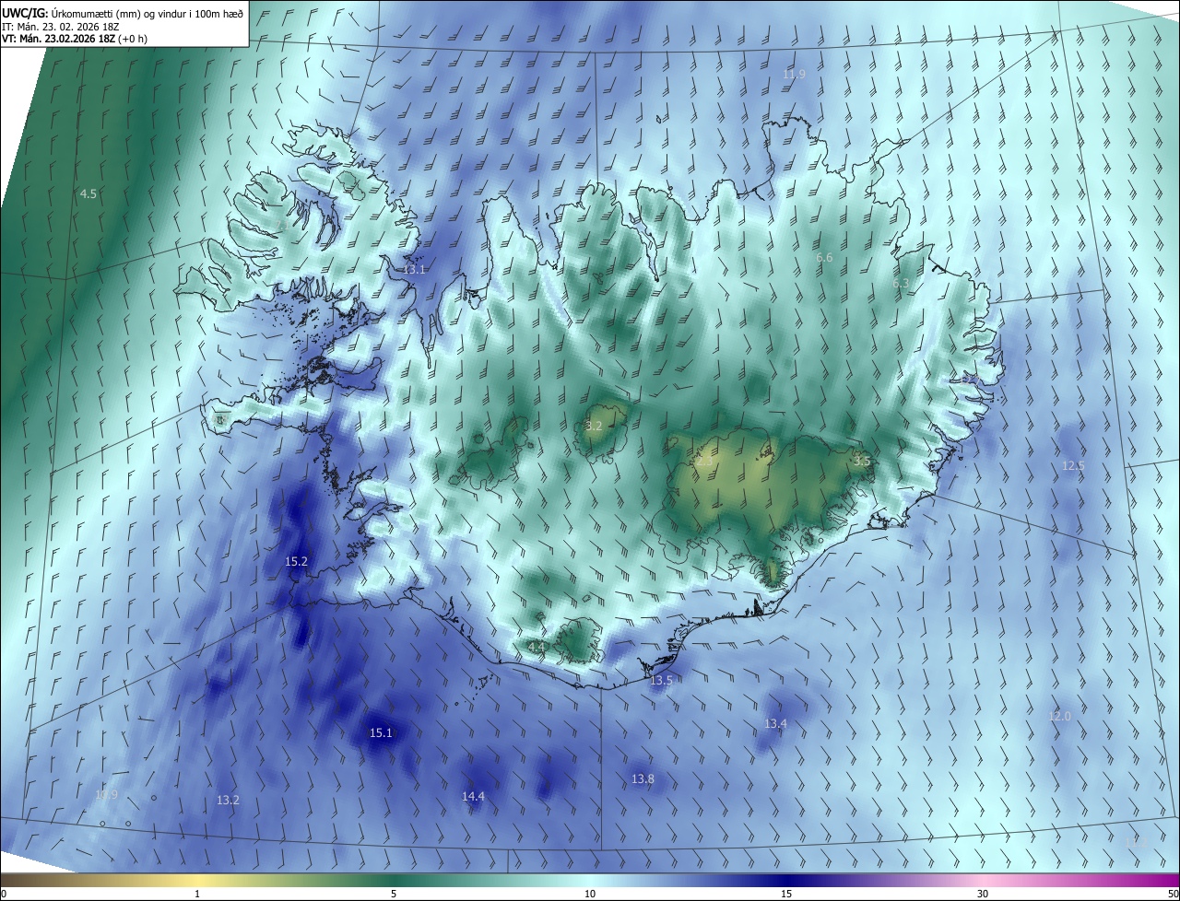This screenshot has width=1180, height=901.
Task: Click the 15.1 value label on the map
Action: pyautogui.click(x=381, y=733)
